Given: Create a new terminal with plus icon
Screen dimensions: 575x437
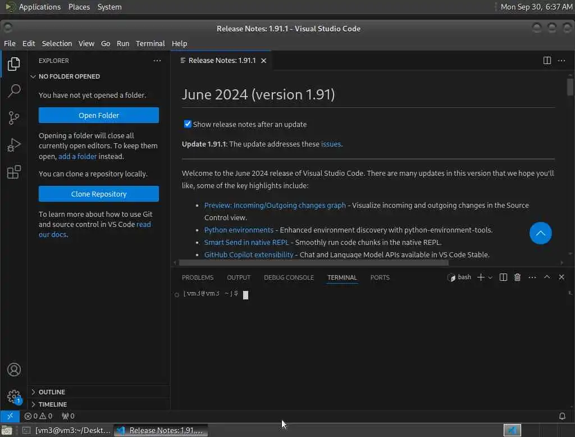Looking at the screenshot, I should 481,277.
